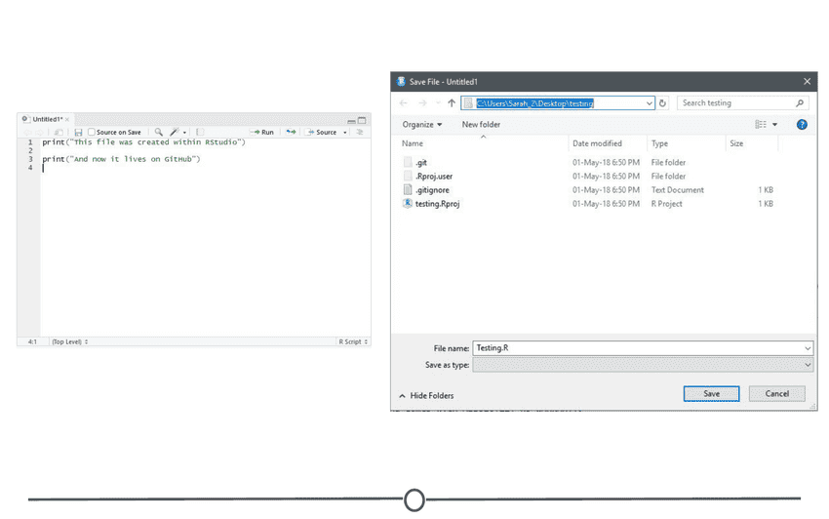Image resolution: width=829 pixels, height=519 pixels.
Task: Click the 4:1 cursor position indicator
Action: coord(32,341)
